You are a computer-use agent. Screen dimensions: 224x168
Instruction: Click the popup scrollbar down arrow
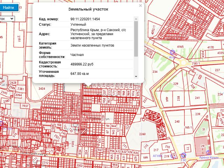point(136,77)
